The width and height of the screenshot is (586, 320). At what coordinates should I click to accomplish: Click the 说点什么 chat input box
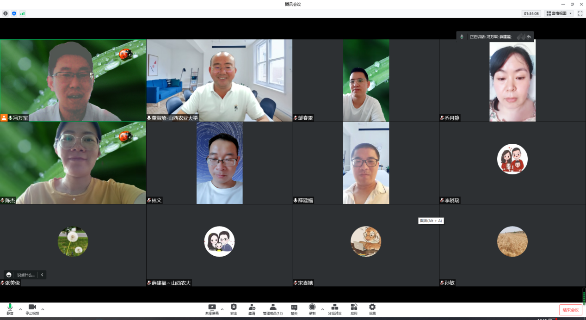pyautogui.click(x=26, y=275)
